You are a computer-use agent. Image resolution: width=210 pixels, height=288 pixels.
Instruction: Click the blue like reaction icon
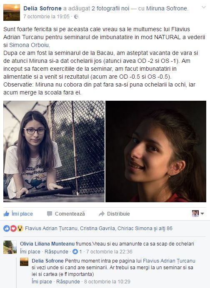click(7, 228)
